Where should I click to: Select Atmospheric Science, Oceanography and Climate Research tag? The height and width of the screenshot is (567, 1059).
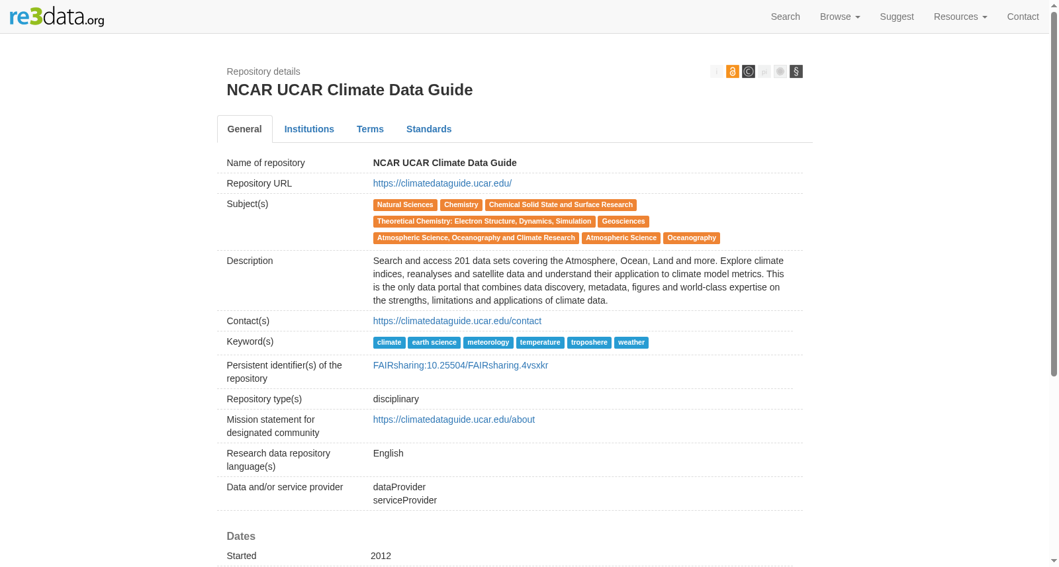click(x=476, y=238)
